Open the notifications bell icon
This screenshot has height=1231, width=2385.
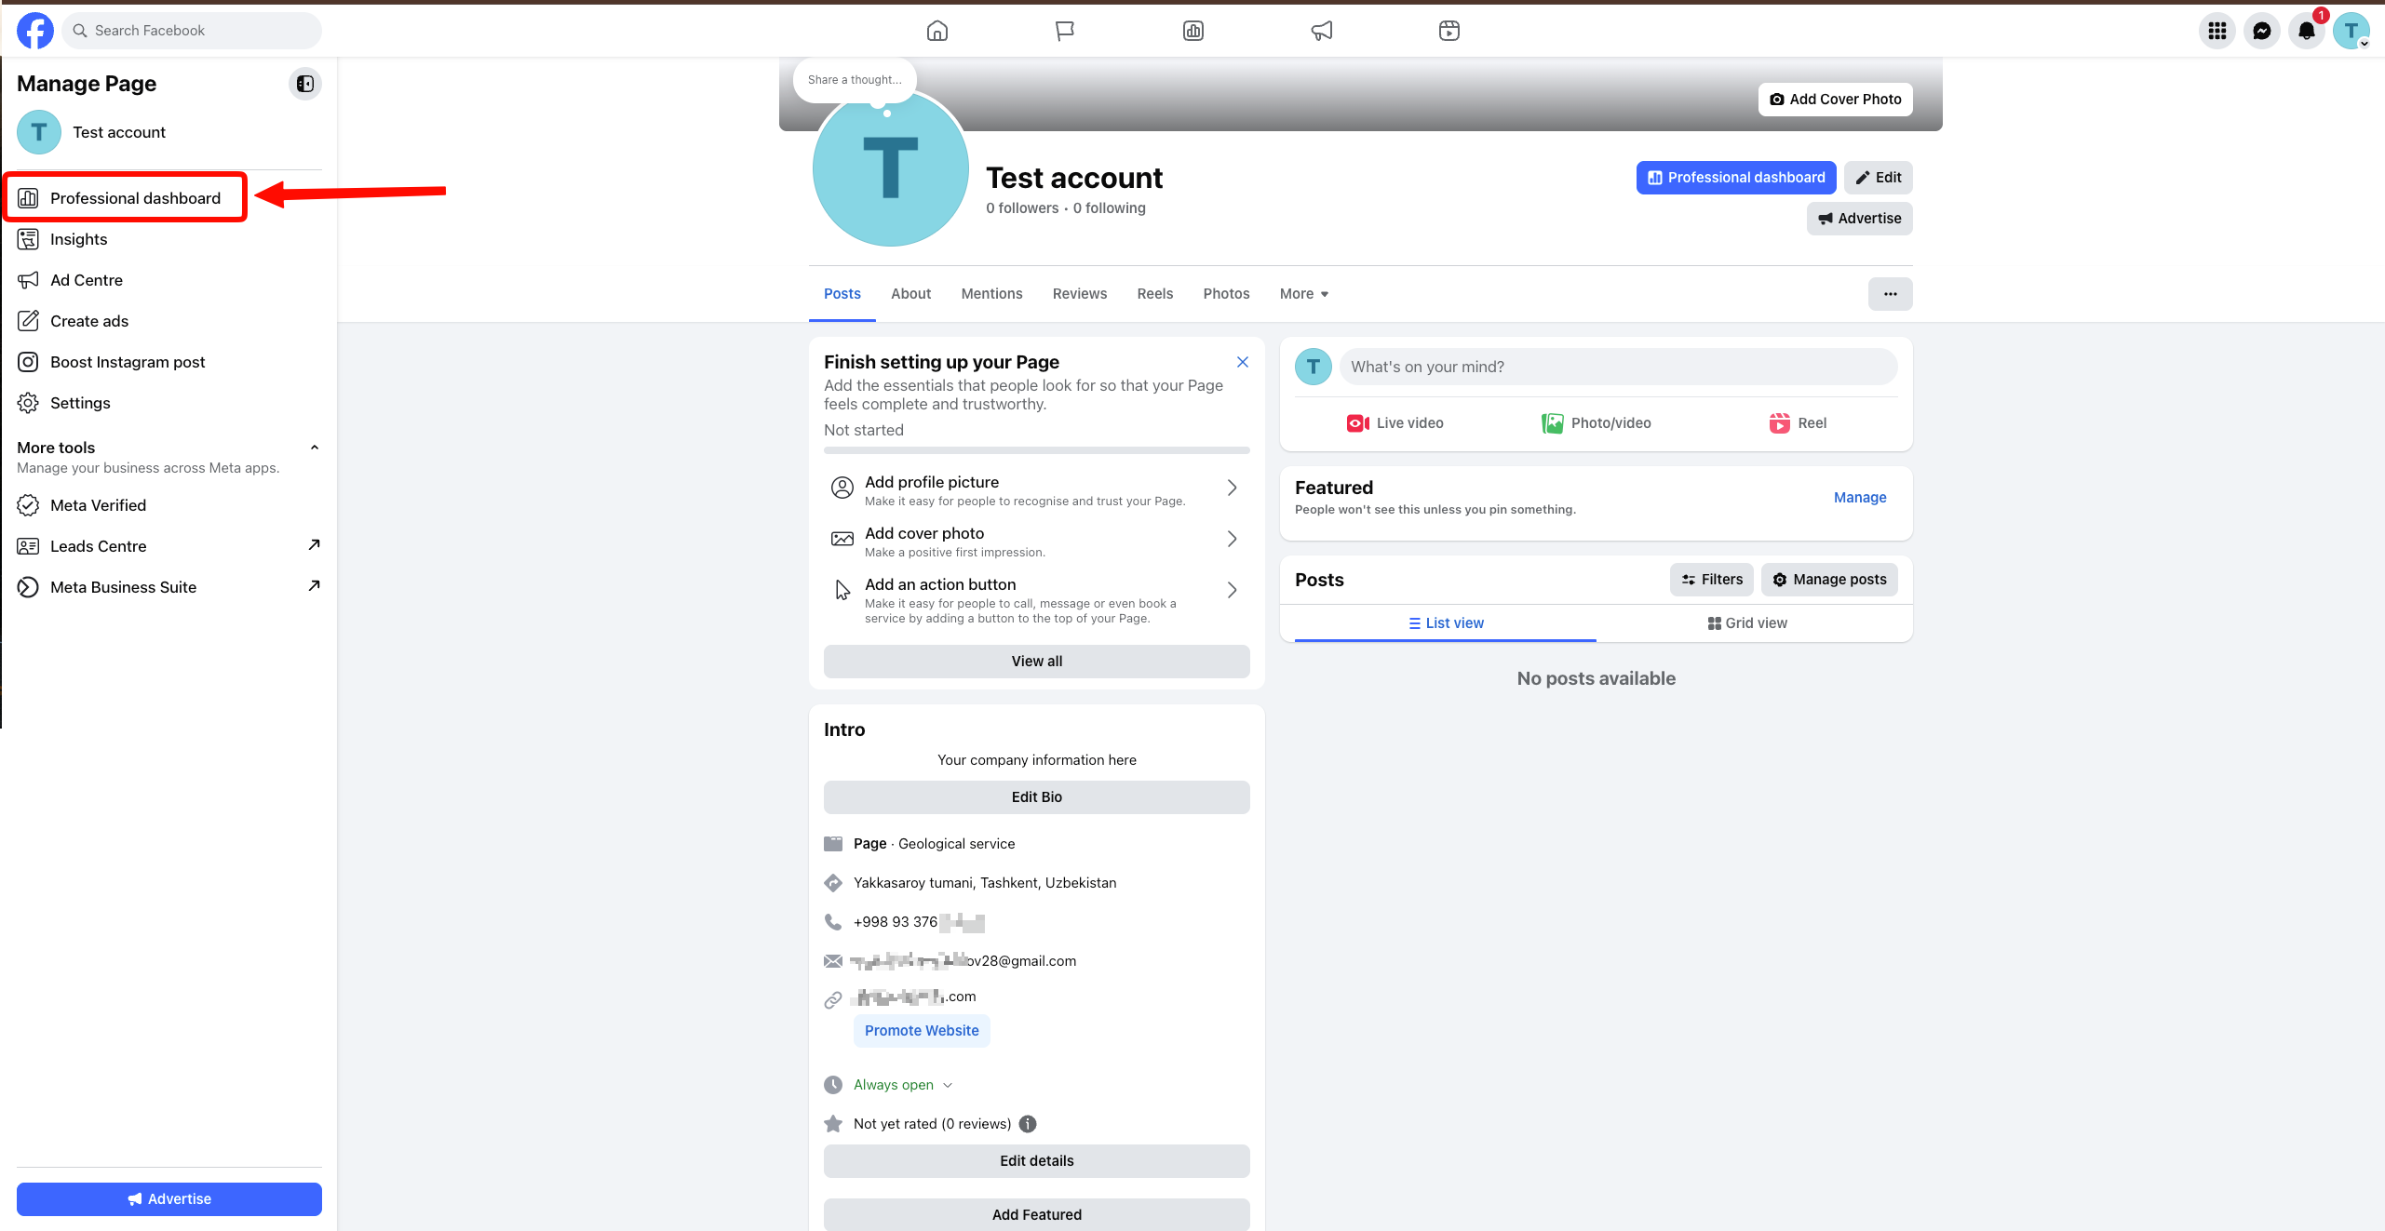2307,31
